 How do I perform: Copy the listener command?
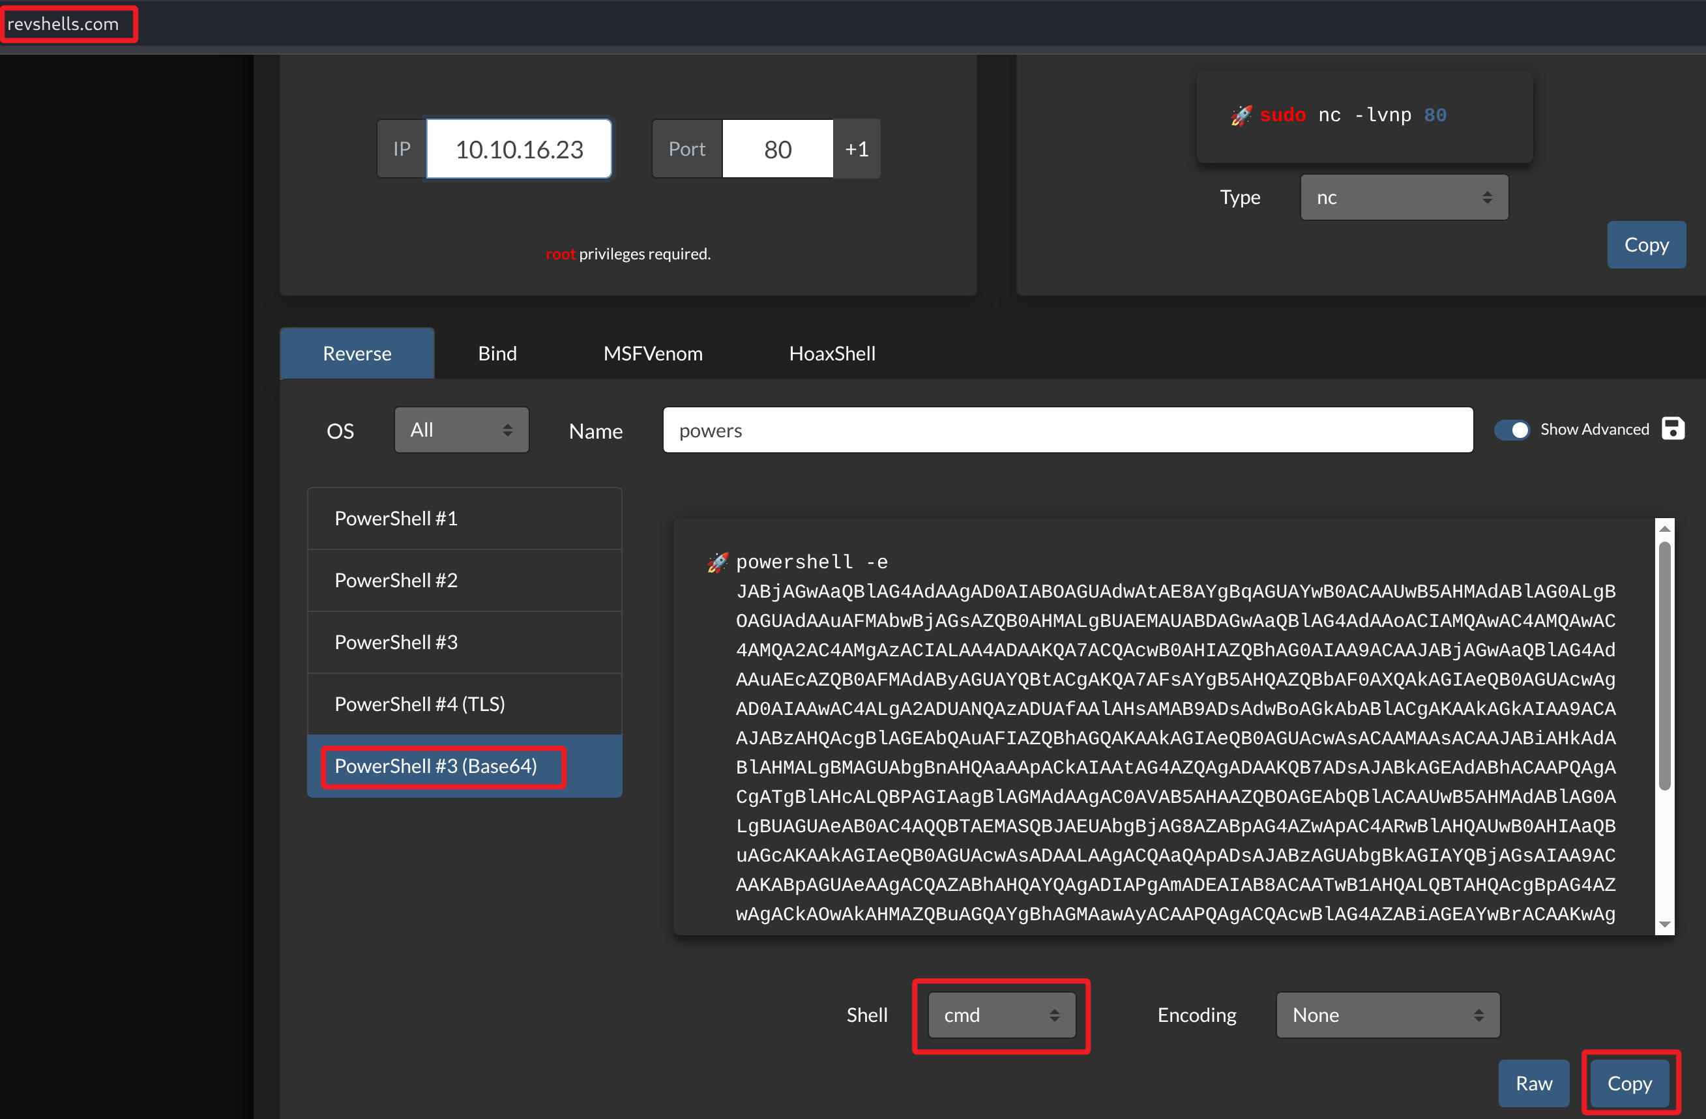(x=1646, y=245)
